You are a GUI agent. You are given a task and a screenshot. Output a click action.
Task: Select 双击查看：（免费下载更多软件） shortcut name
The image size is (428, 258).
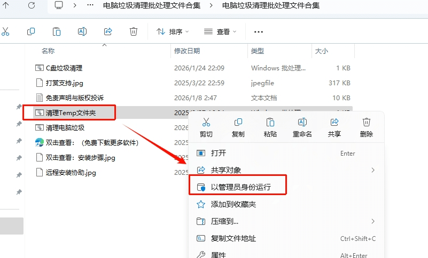(92, 142)
